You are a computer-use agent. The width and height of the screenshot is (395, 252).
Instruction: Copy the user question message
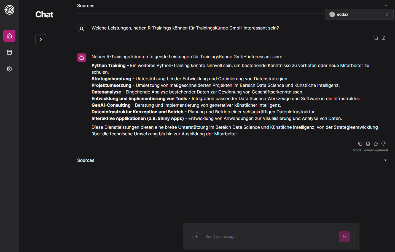pyautogui.click(x=376, y=38)
